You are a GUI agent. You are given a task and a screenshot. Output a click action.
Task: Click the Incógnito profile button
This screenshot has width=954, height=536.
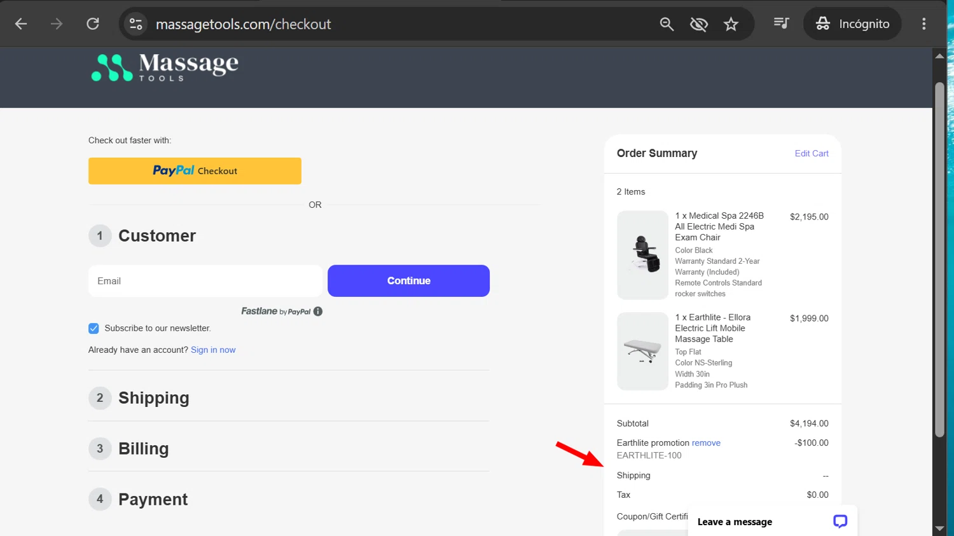pyautogui.click(x=852, y=24)
